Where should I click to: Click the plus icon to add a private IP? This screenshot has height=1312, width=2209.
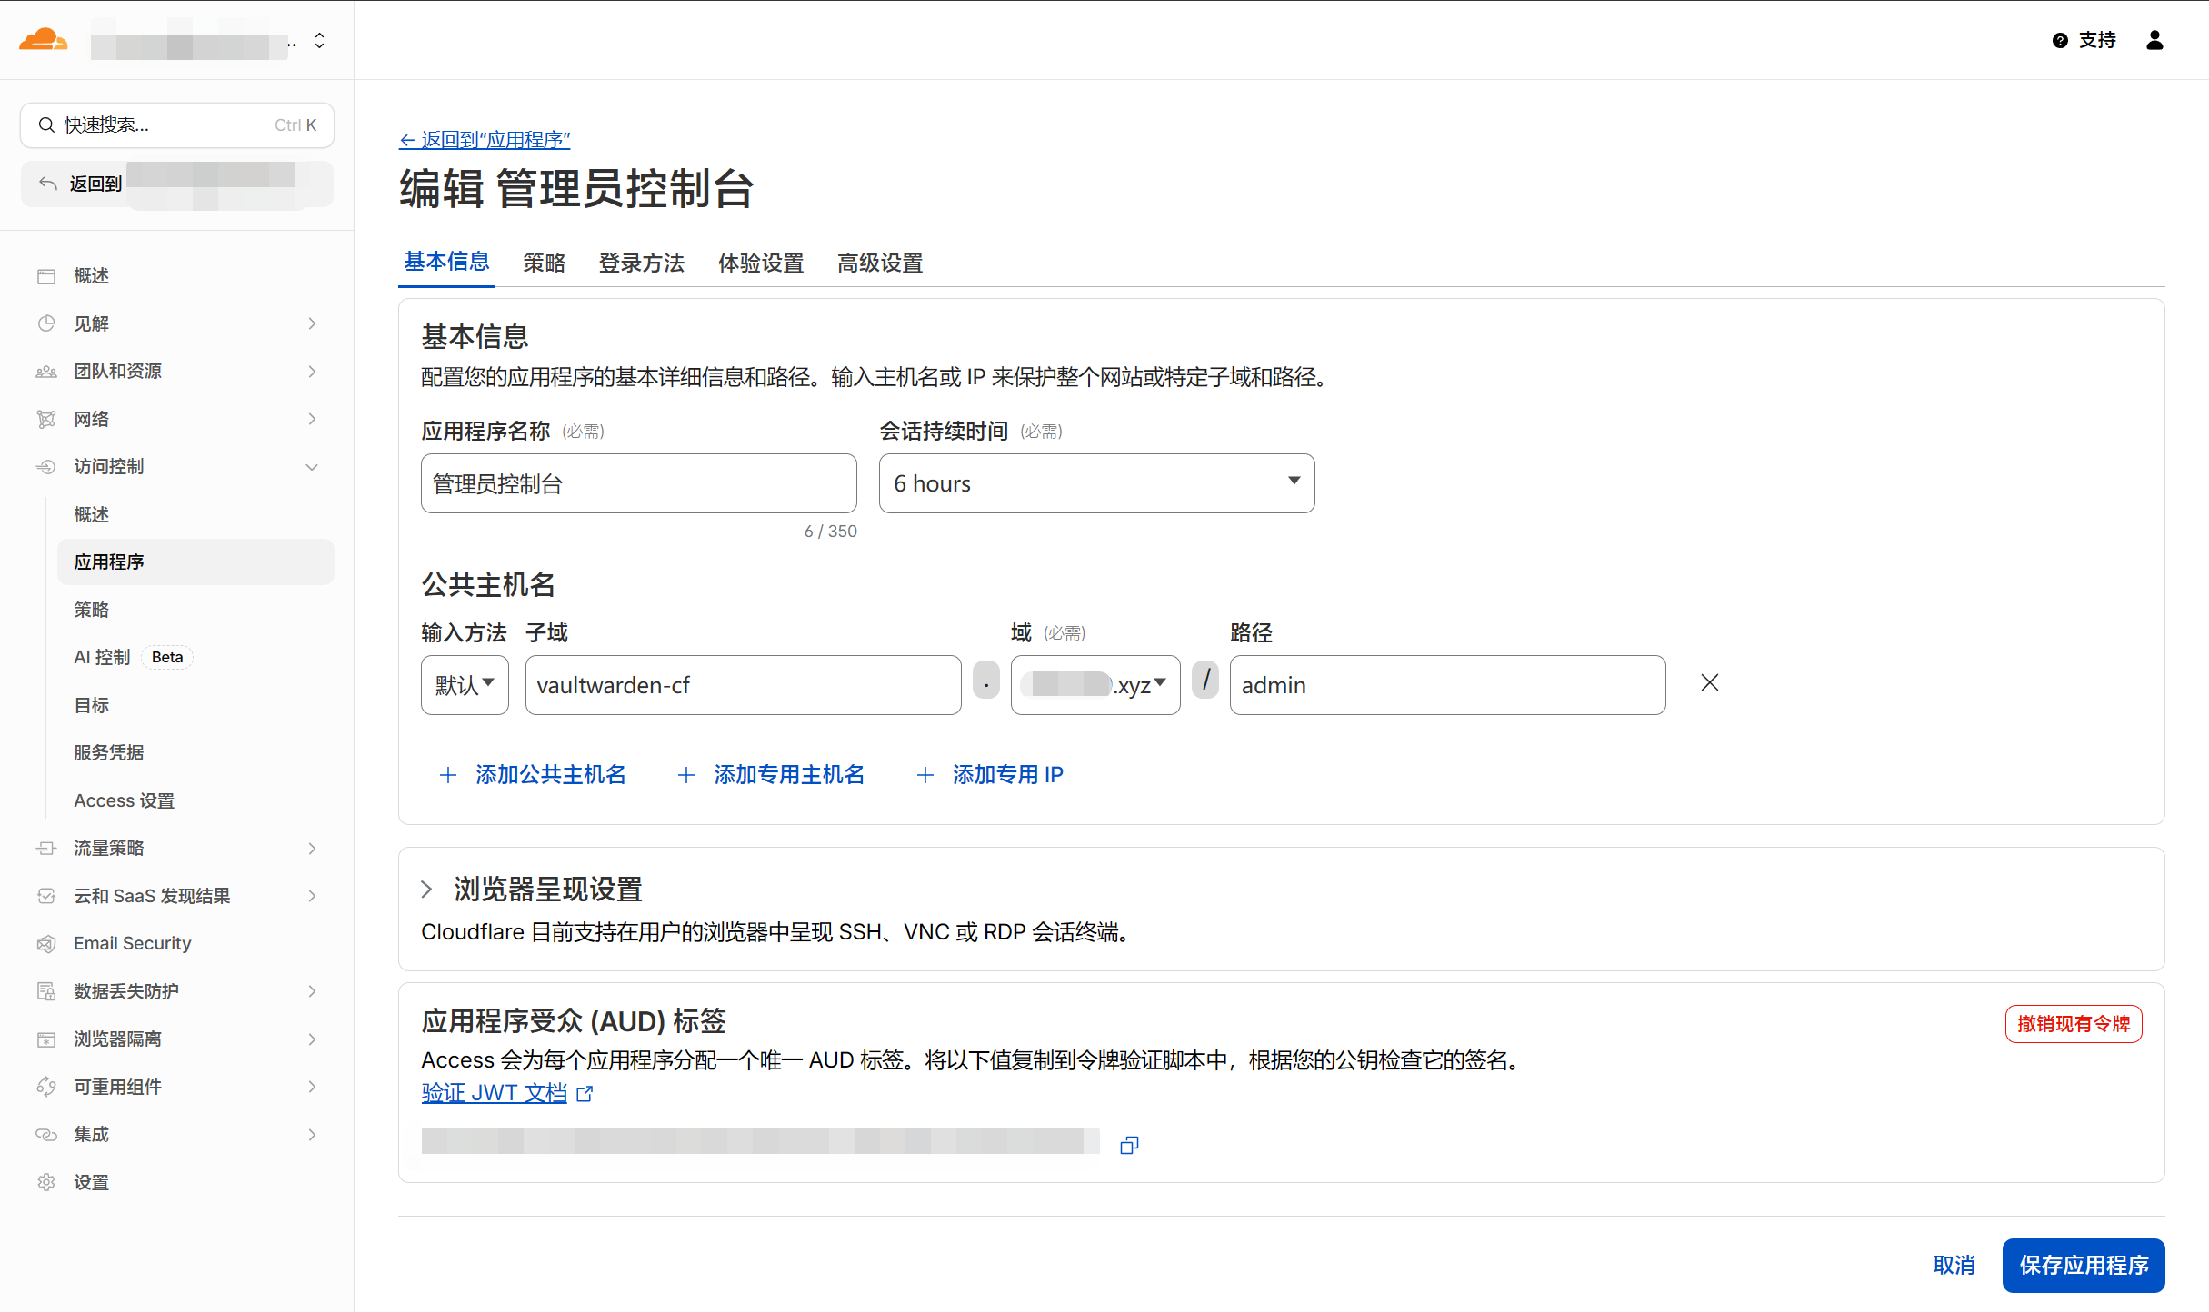[925, 775]
